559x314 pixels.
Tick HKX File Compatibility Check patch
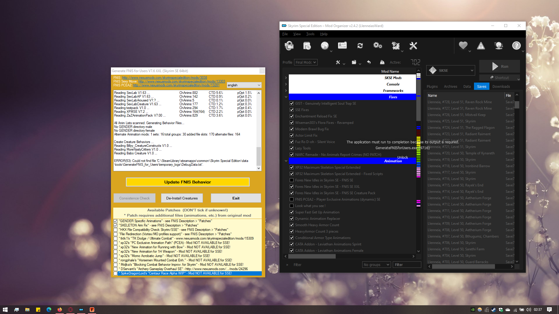pos(116,230)
